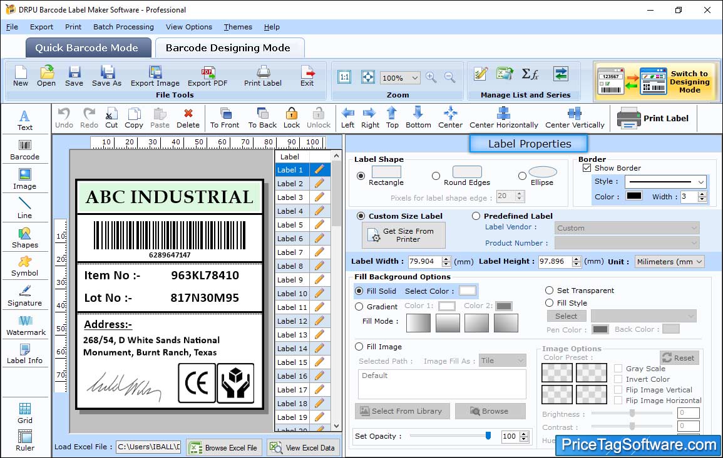Open the formula (Σfx) series tool
The height and width of the screenshot is (458, 723).
(530, 74)
